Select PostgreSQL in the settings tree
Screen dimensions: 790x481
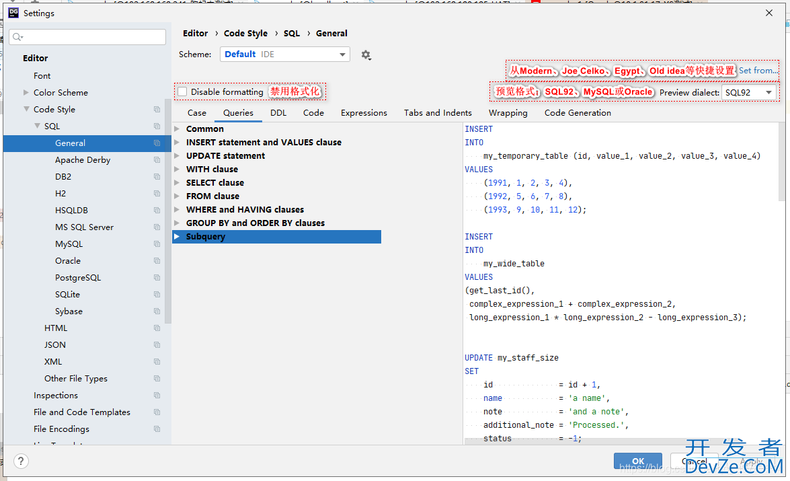coord(78,278)
